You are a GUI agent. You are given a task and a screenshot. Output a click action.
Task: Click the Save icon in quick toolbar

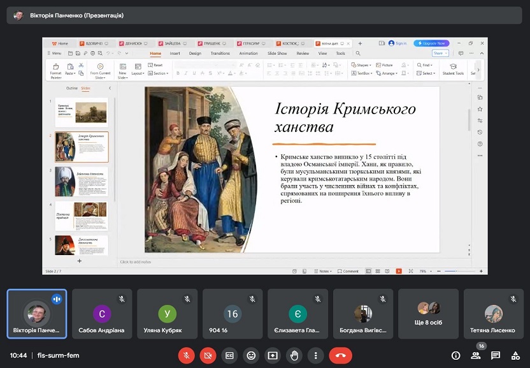(78, 53)
